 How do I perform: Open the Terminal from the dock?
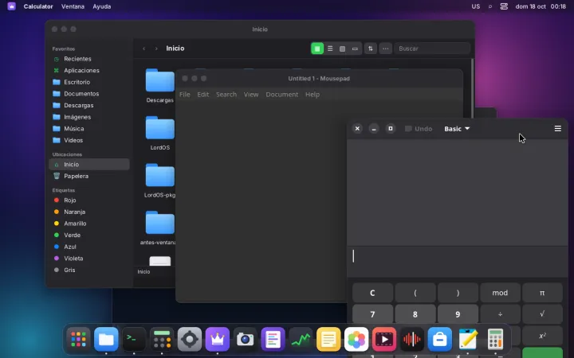tap(134, 340)
